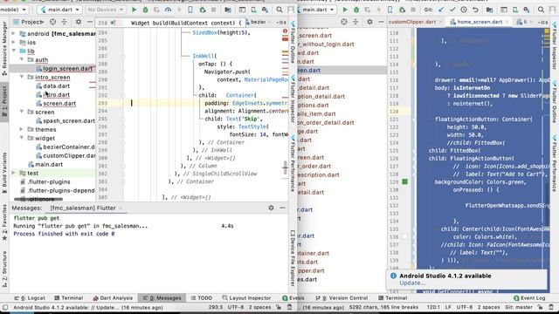Screen dimensions: 559x314
Task: Open right window project panel settings gear
Action: pos(369,22)
